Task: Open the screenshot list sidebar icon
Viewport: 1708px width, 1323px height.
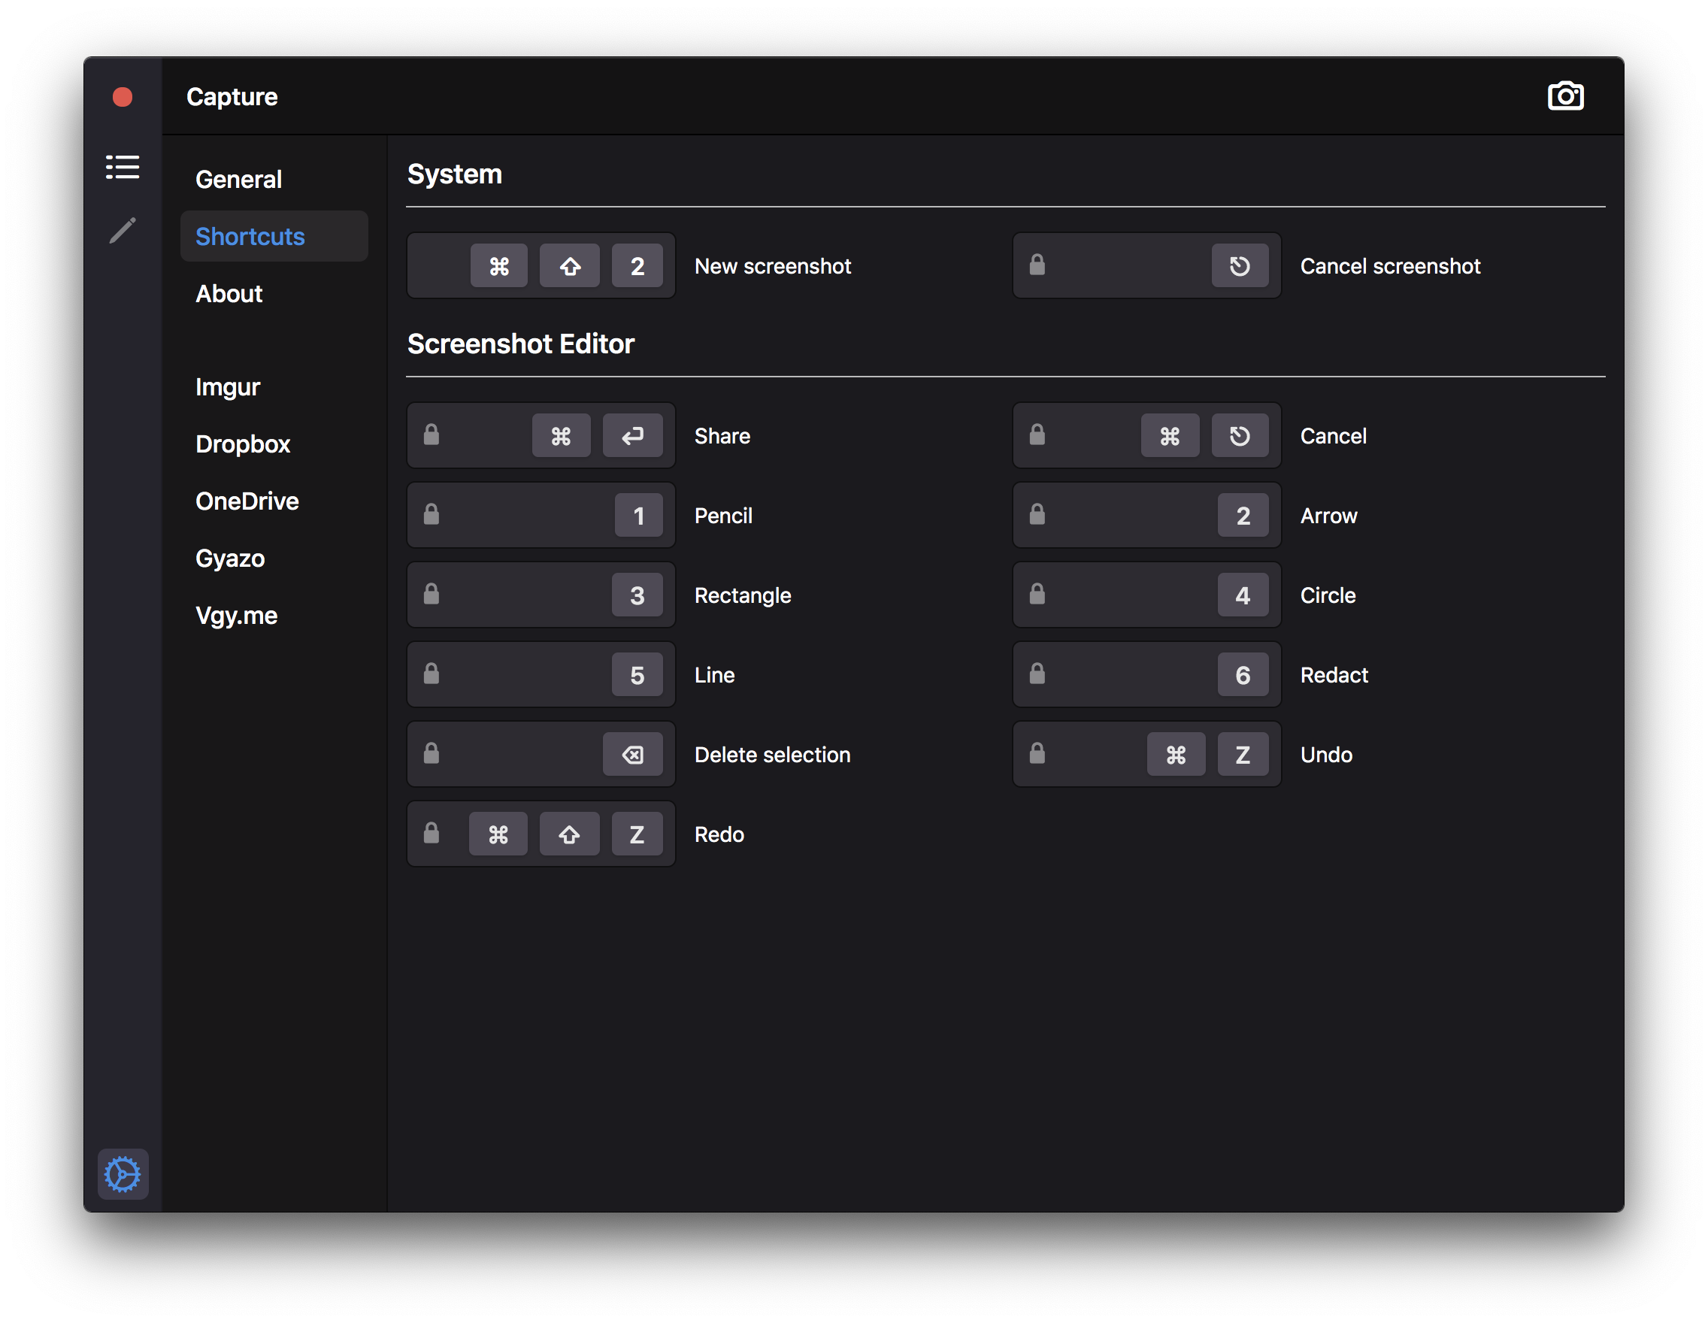Action: click(123, 167)
